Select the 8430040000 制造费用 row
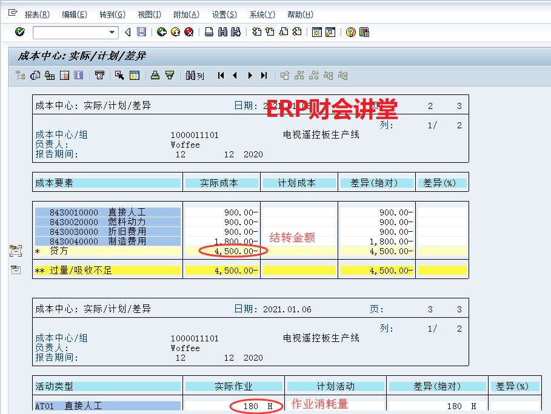The width and height of the screenshot is (551, 414). pos(107,241)
